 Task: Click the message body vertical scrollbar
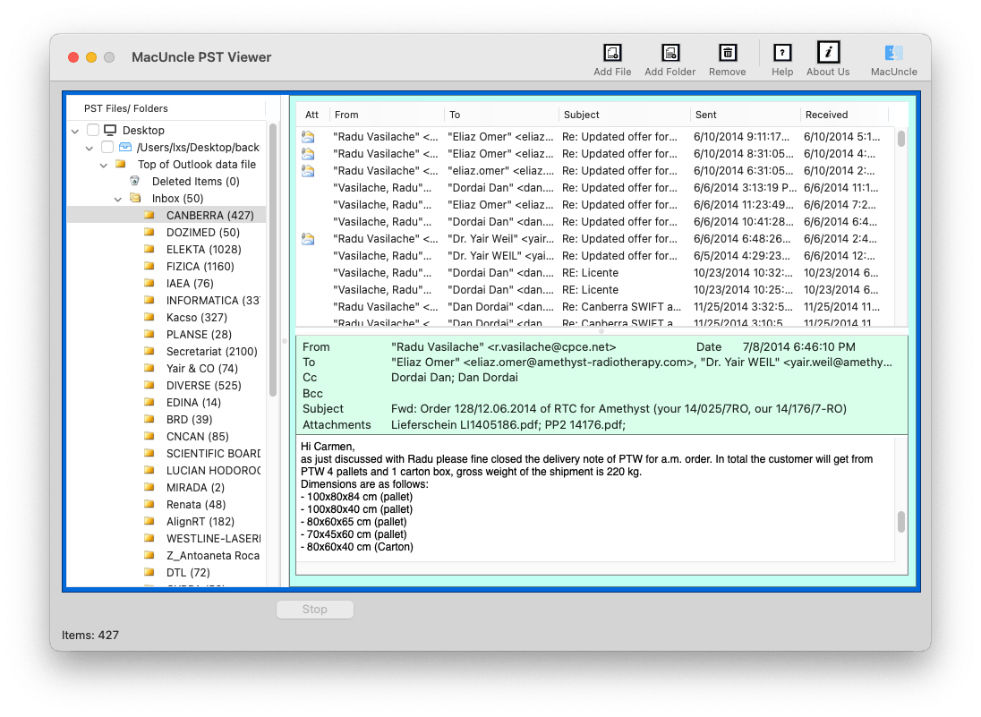pyautogui.click(x=901, y=521)
